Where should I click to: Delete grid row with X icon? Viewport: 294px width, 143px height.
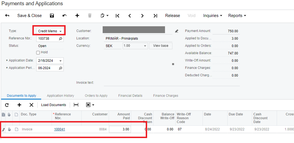click(x=31, y=105)
